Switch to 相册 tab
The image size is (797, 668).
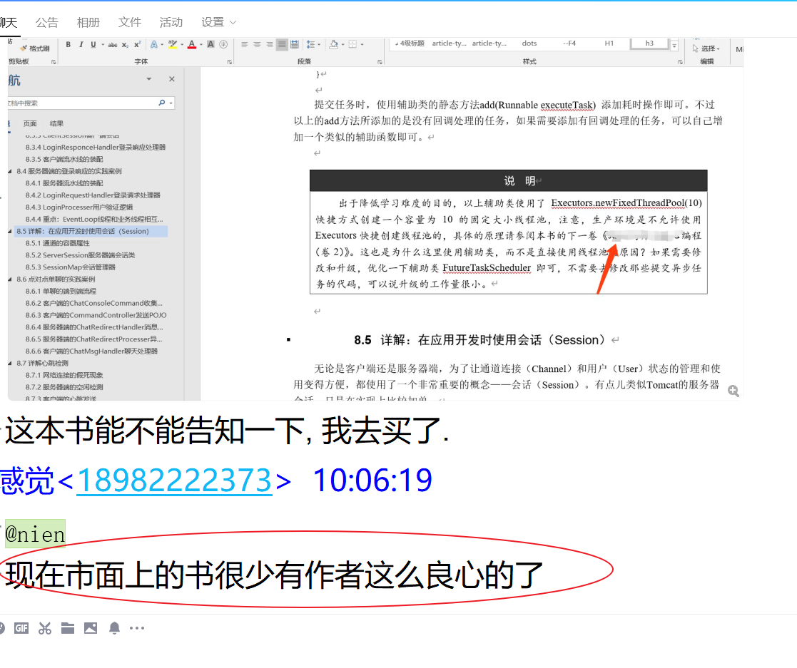(x=88, y=22)
